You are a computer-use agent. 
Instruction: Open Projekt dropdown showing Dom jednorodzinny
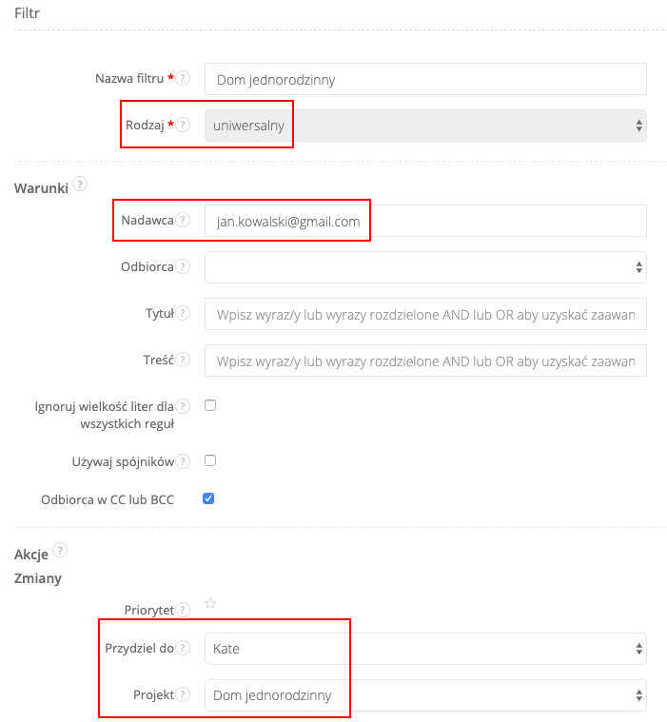click(x=425, y=695)
